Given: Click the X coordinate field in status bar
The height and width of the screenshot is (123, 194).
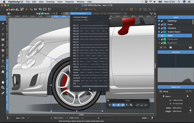Looking at the screenshot, I should click(x=58, y=118).
